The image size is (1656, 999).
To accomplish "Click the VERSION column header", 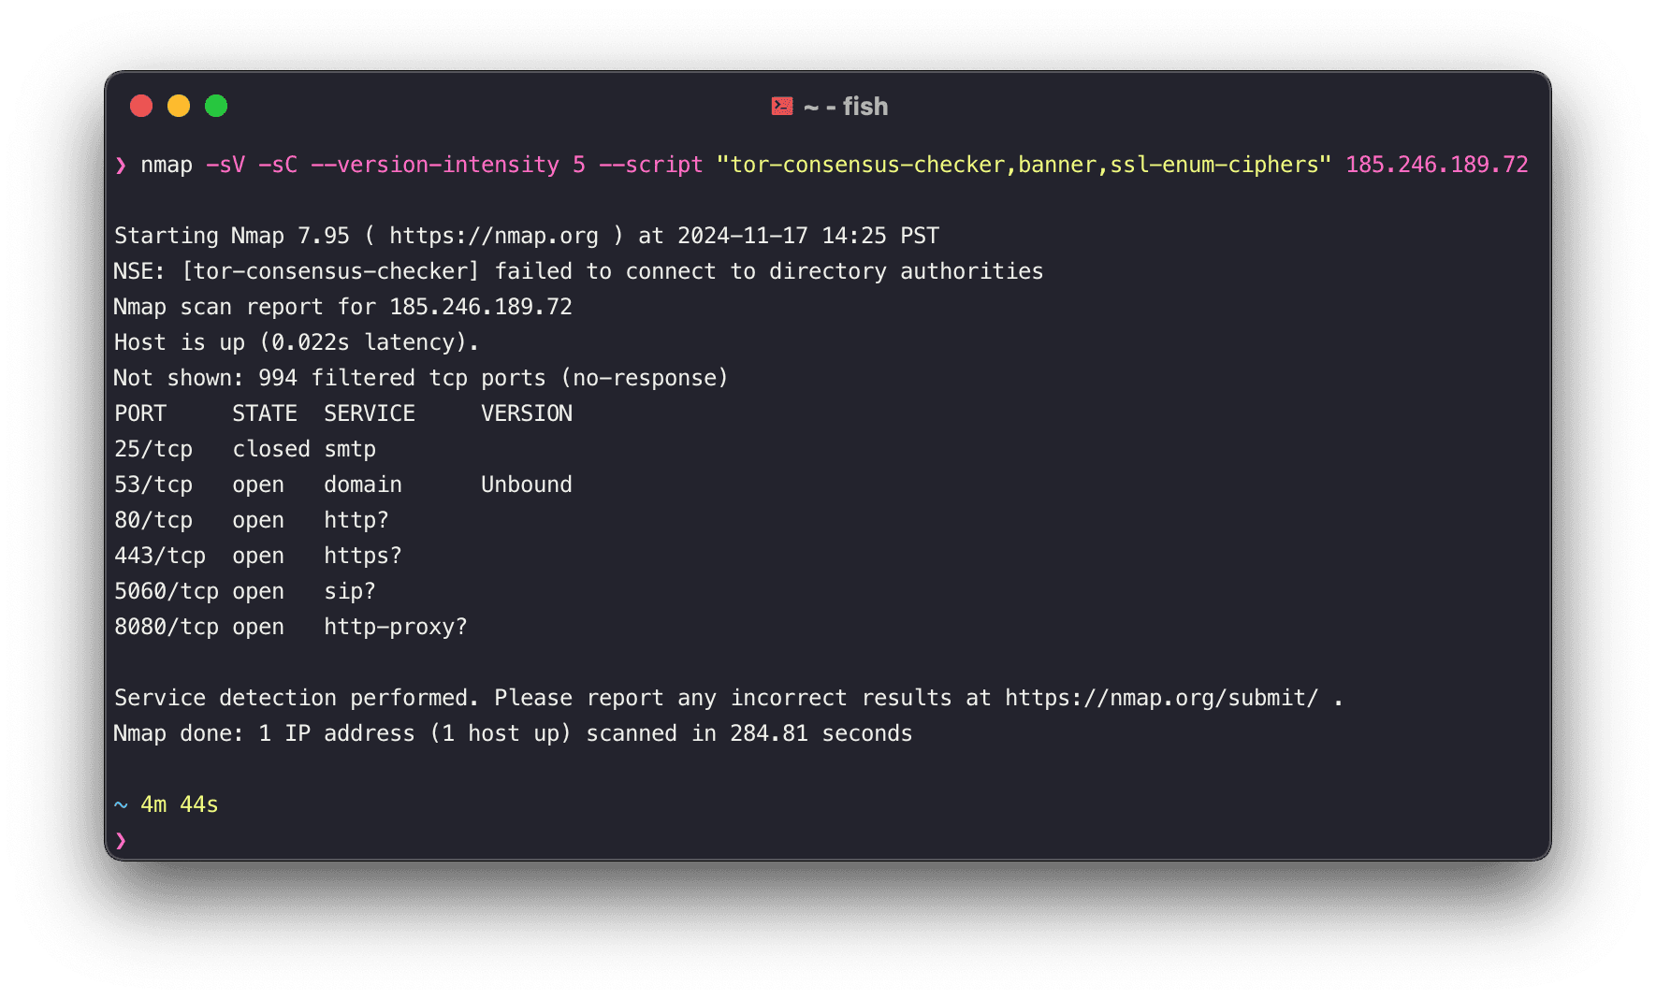I will pyautogui.click(x=527, y=413).
